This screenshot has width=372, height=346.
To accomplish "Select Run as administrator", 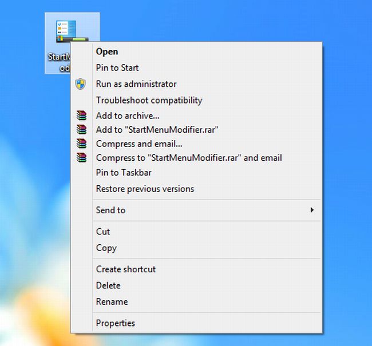I will [196, 84].
